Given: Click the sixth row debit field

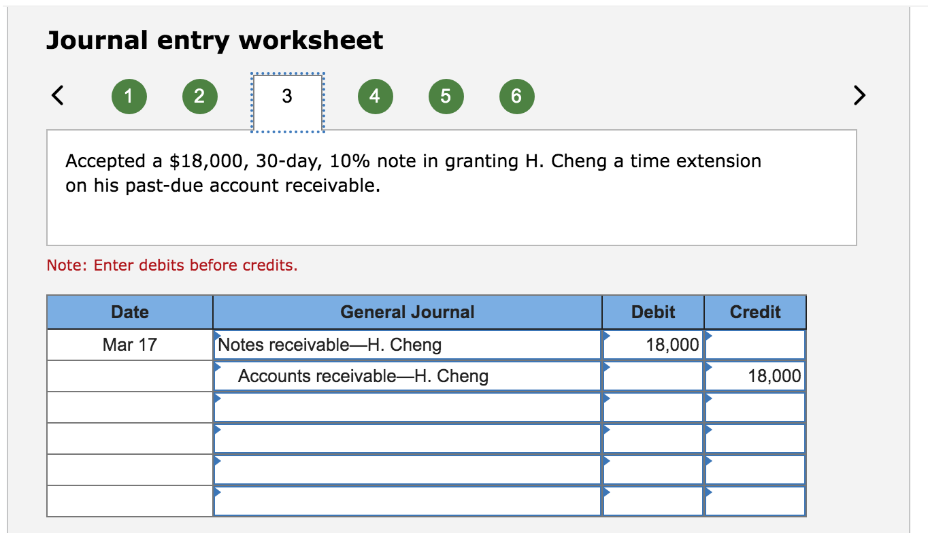Looking at the screenshot, I should pyautogui.click(x=653, y=501).
